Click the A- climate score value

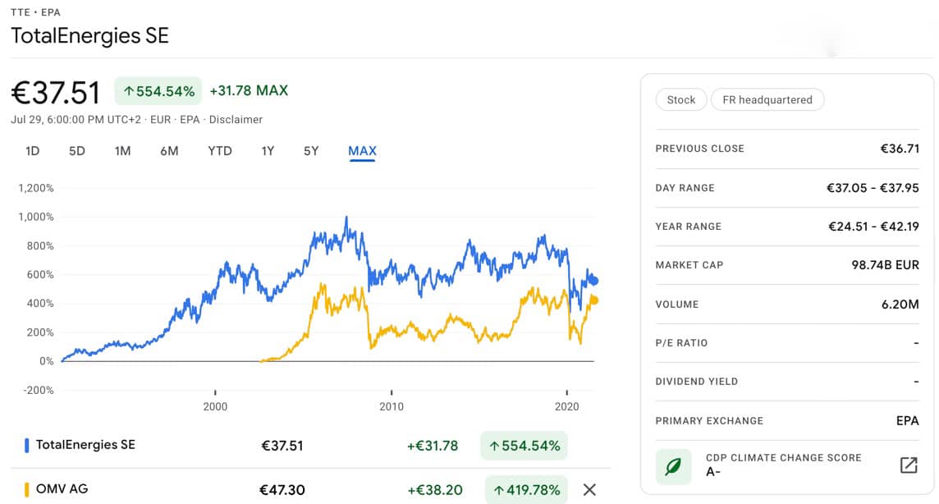[712, 472]
